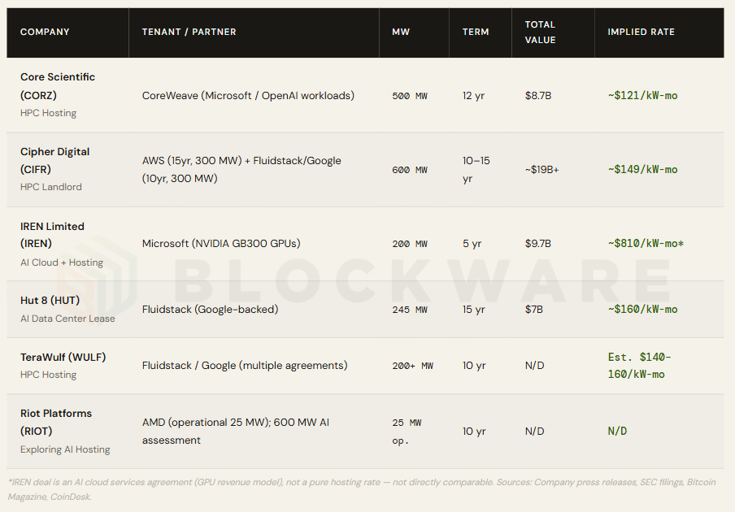Click N/D total value in Riot row
The width and height of the screenshot is (735, 512).
pyautogui.click(x=534, y=431)
